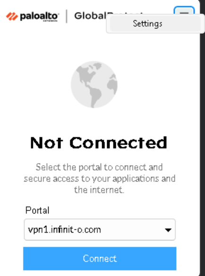
Task: Click the small text beneath paloalto wordmark
Action: tap(50, 21)
